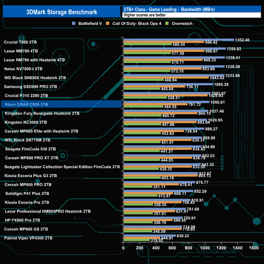The height and width of the screenshot is (264, 264).
Task: Select 'Kingston Fury Renegade Heatsink 2TB' label
Action: pos(42,113)
